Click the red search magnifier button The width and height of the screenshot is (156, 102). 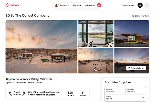[99, 5]
